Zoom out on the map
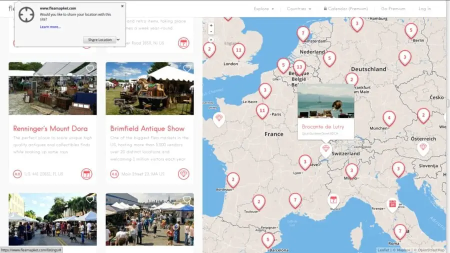450x253 pixels. point(211,31)
